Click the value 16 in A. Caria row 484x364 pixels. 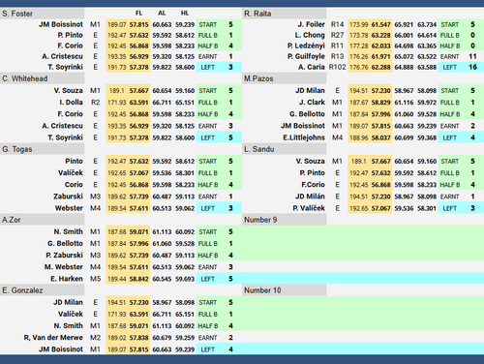472,67
